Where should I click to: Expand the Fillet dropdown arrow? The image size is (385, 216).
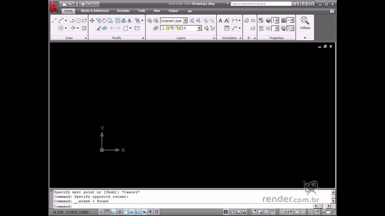point(131,28)
